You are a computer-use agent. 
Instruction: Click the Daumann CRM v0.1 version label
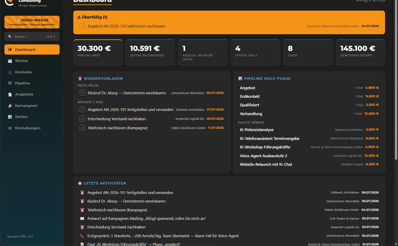tap(20, 236)
